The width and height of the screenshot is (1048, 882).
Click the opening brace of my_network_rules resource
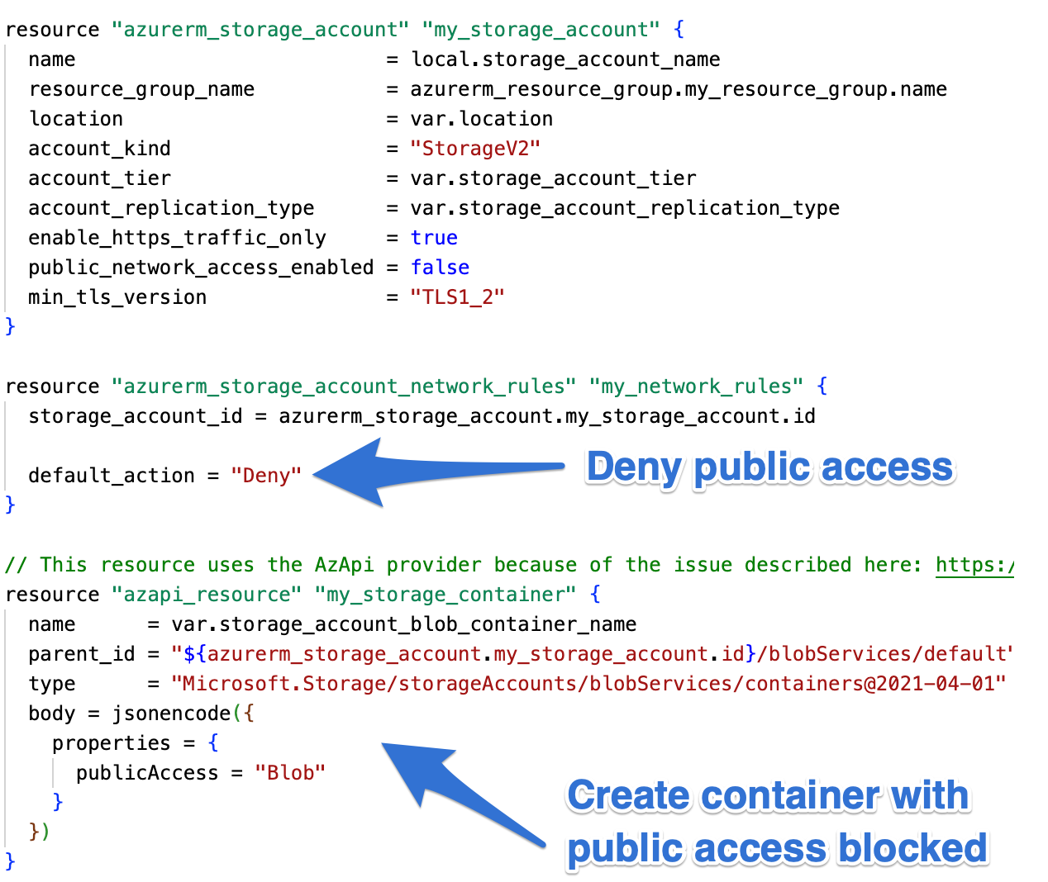tap(822, 386)
